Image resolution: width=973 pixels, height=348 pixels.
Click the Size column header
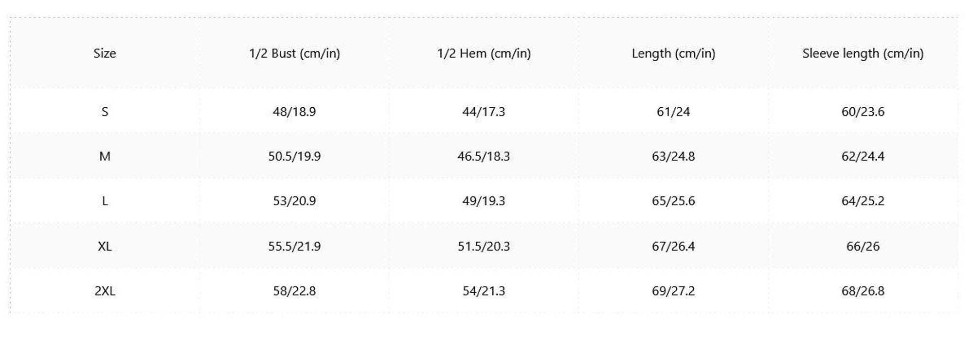click(105, 53)
